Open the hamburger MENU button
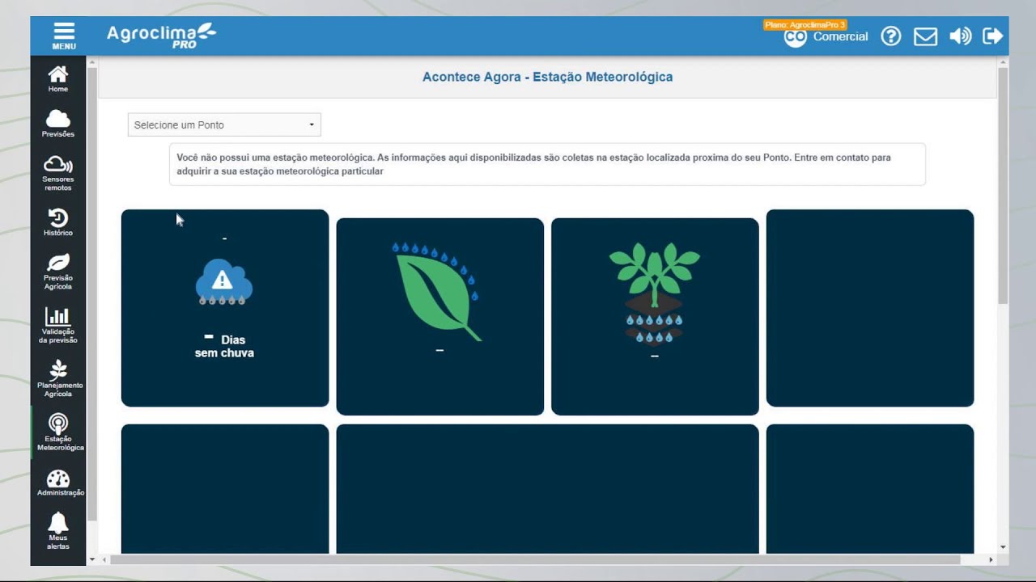1036x582 pixels. click(64, 36)
